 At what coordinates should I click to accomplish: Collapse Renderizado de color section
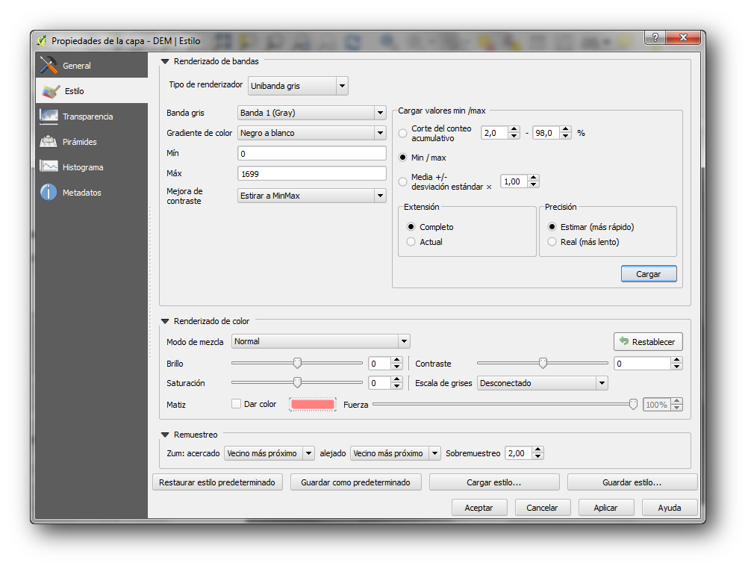(165, 321)
